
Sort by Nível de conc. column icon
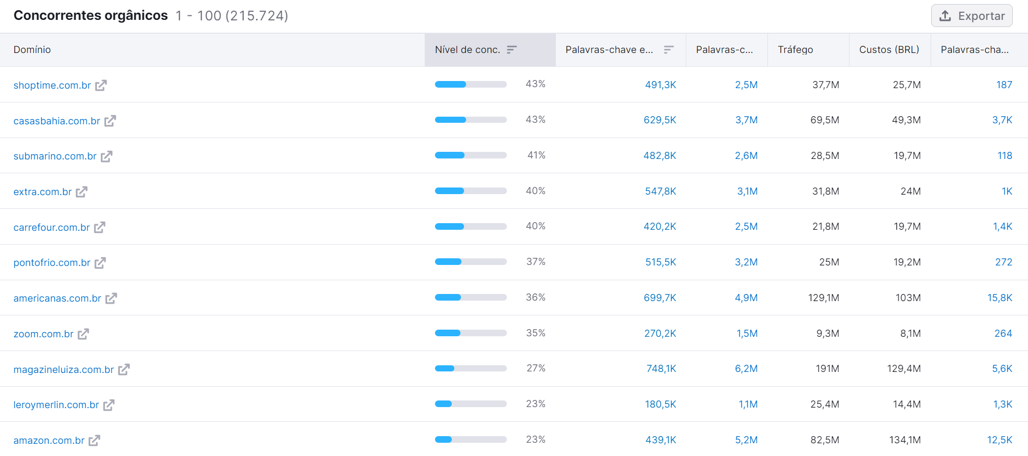pyautogui.click(x=511, y=50)
